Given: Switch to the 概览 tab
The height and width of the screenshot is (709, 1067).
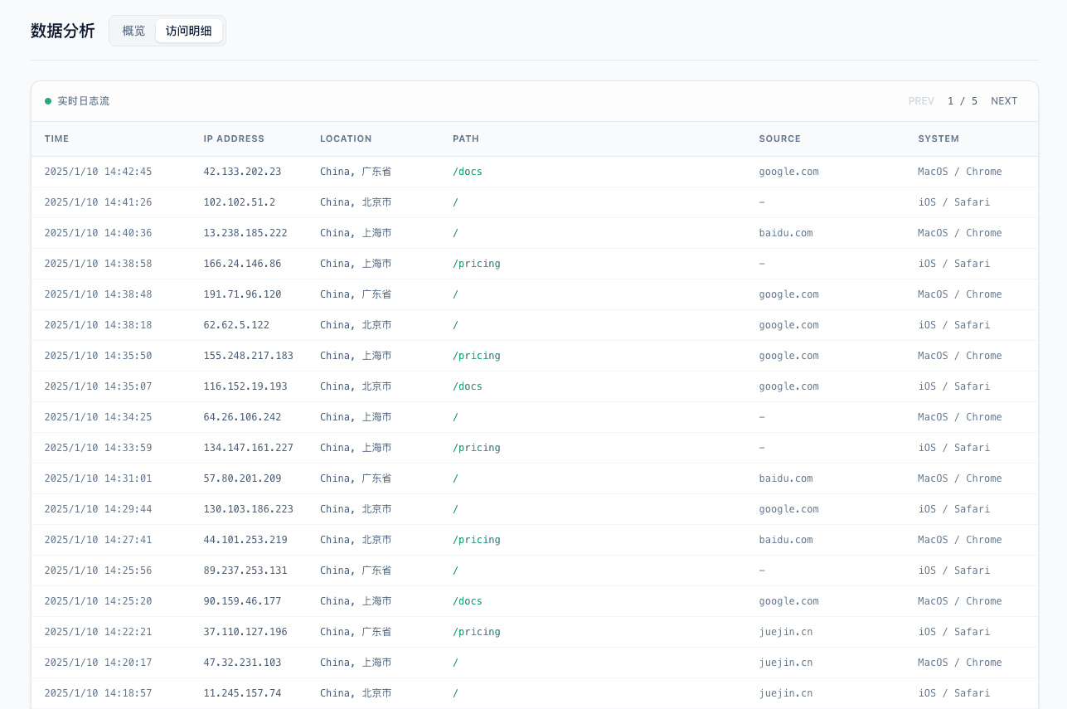Looking at the screenshot, I should click(x=133, y=31).
